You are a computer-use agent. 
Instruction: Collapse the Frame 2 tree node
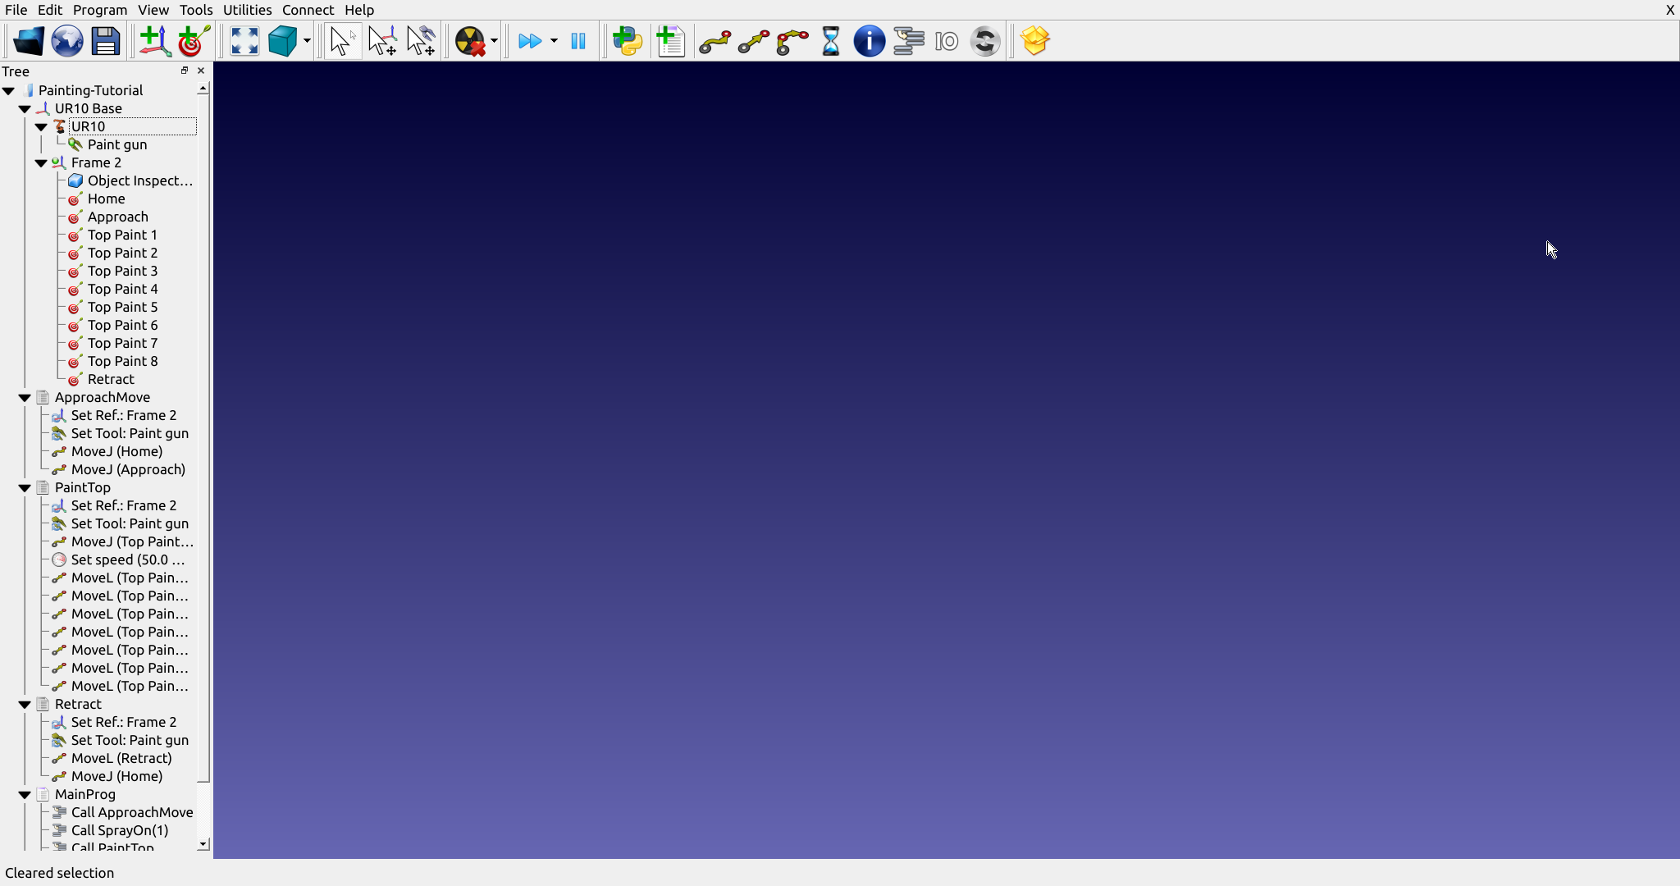click(41, 162)
